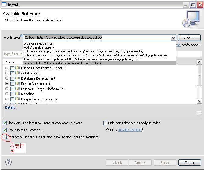Choose --All Available Sites-- from list
This screenshot has height=170, width=204.
pos(99,47)
